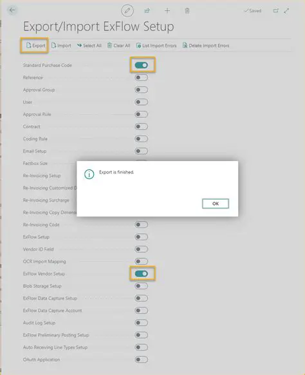Disable Standard Purchase Code toggle
Image resolution: width=305 pixels, height=375 pixels.
[x=141, y=65]
